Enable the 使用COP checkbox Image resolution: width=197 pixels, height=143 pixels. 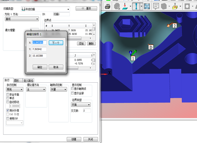pyautogui.click(x=7, y=118)
